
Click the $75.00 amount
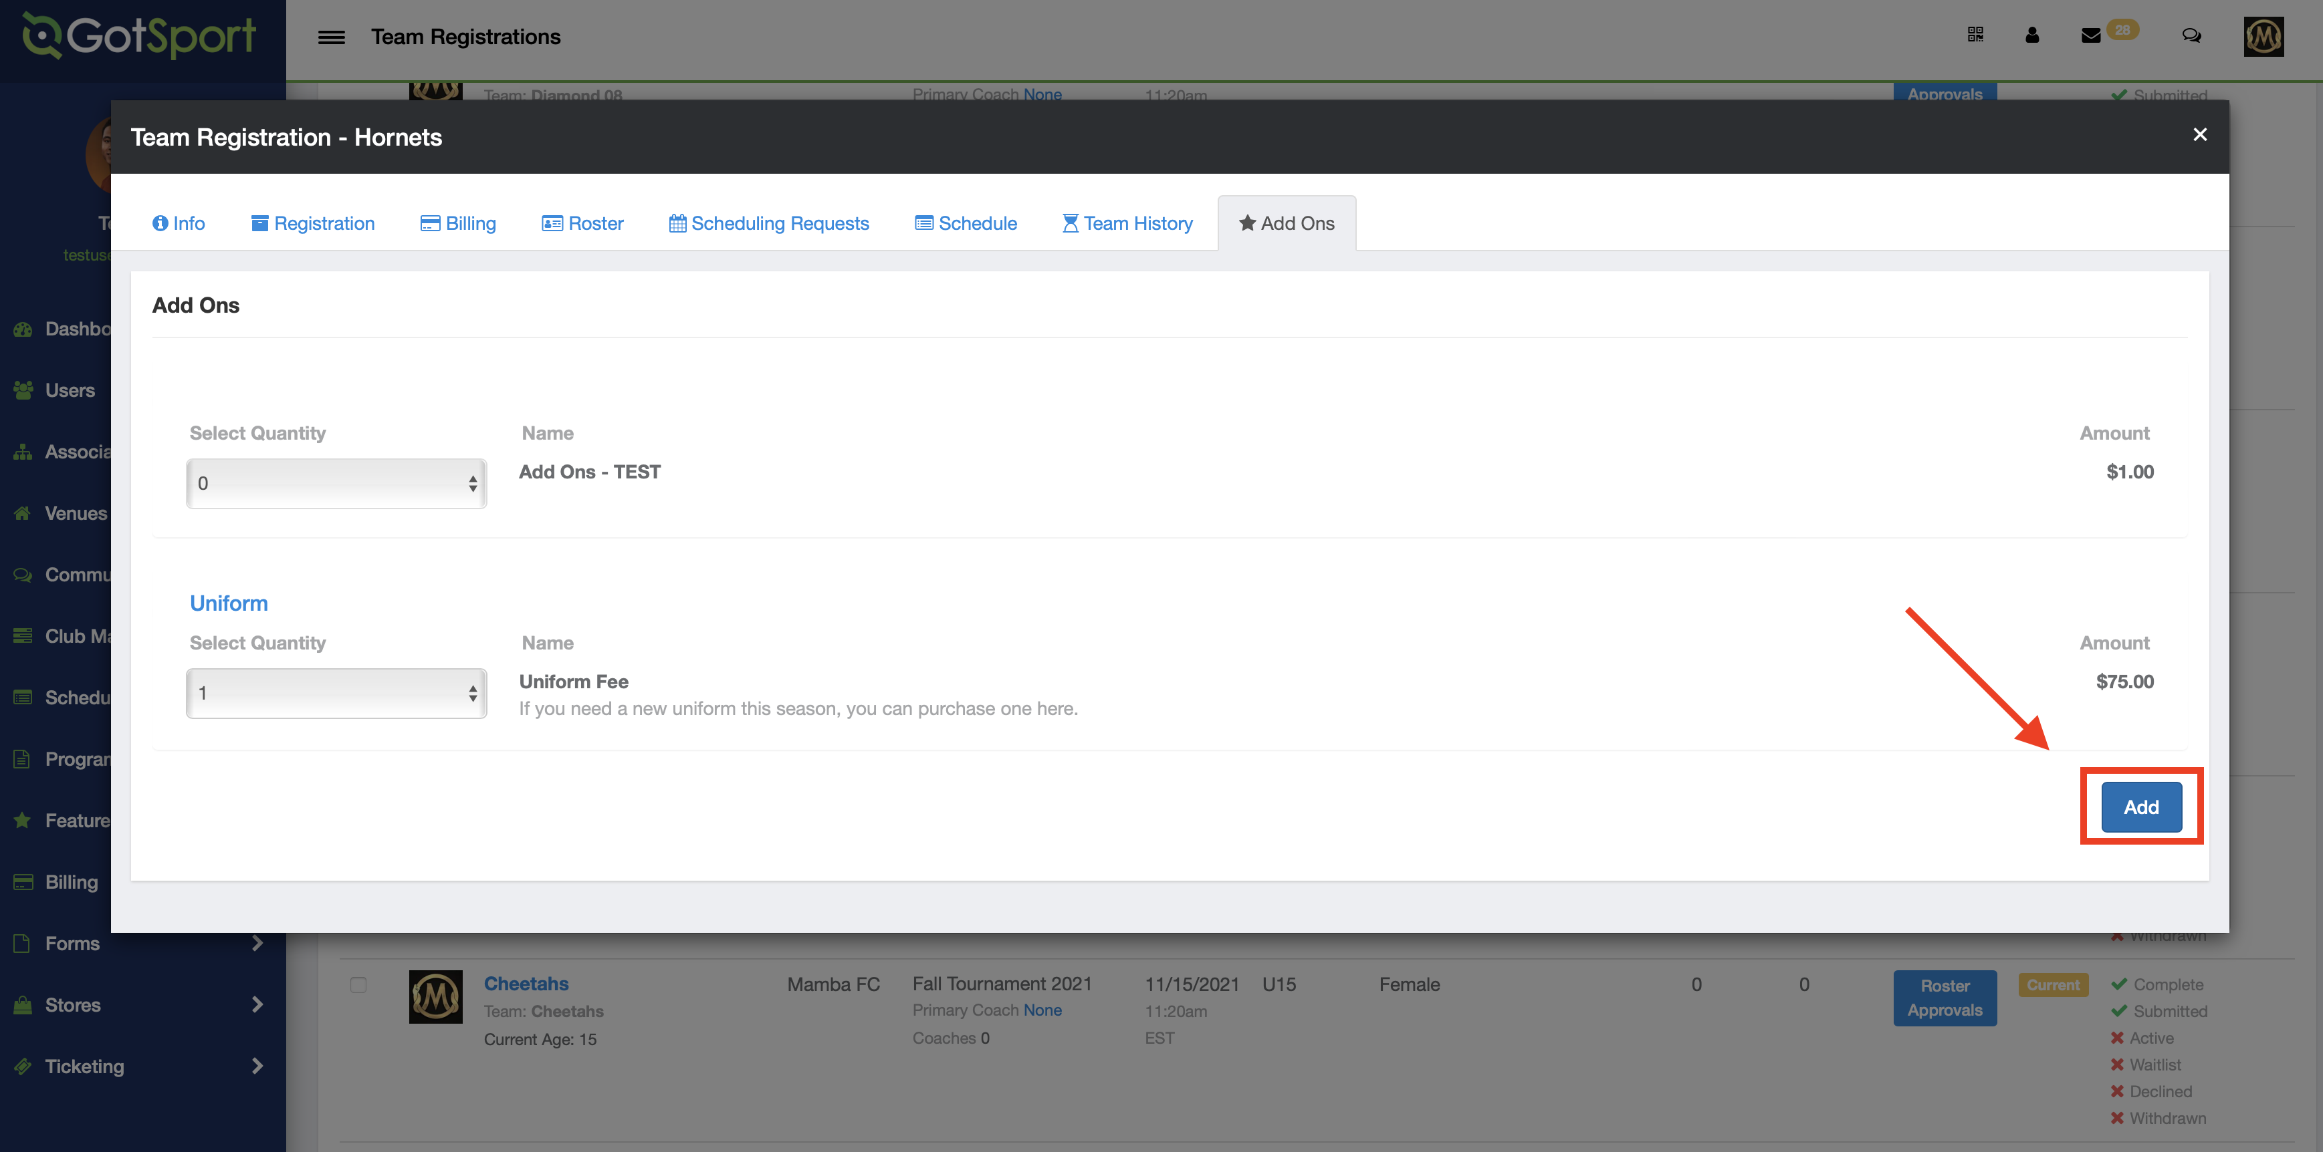pos(2124,682)
